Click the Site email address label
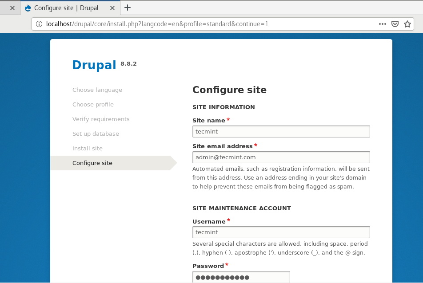 (222, 146)
